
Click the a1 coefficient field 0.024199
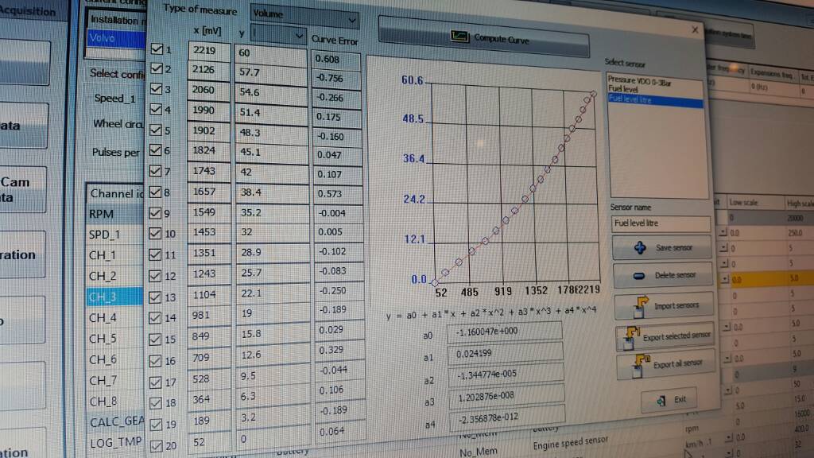coord(505,353)
